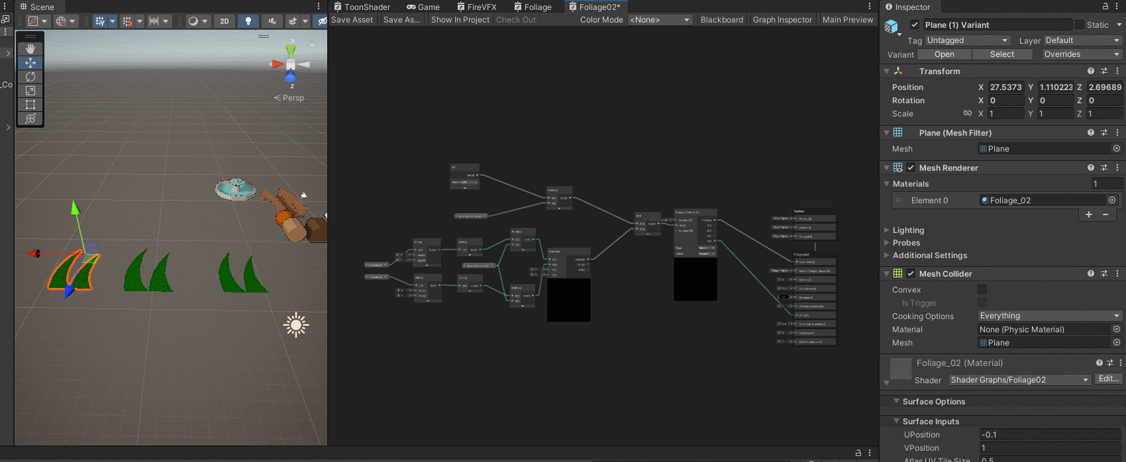Viewport: 1126px width, 462px height.
Task: Add a material element with plus
Action: click(x=1089, y=214)
